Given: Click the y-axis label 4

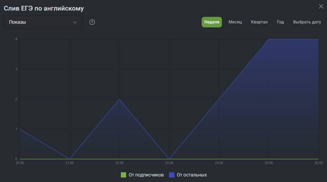Looking at the screenshot, I should click(x=16, y=39).
